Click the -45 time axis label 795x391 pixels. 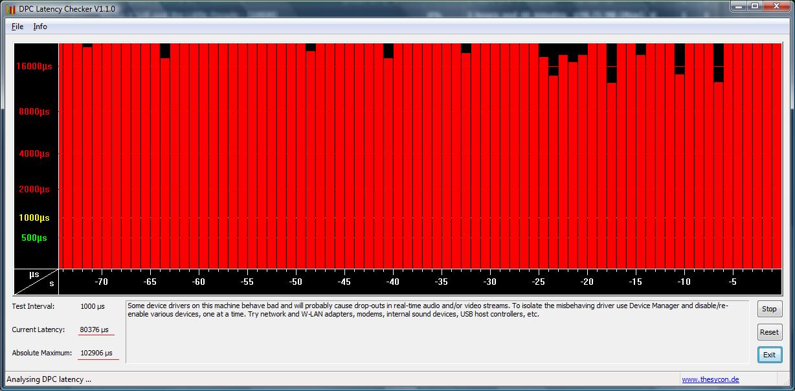coord(344,282)
